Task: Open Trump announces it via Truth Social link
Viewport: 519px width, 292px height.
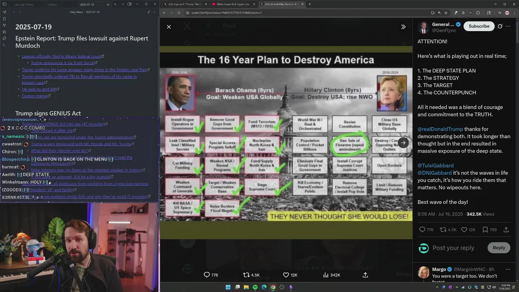Action: click(x=62, y=63)
